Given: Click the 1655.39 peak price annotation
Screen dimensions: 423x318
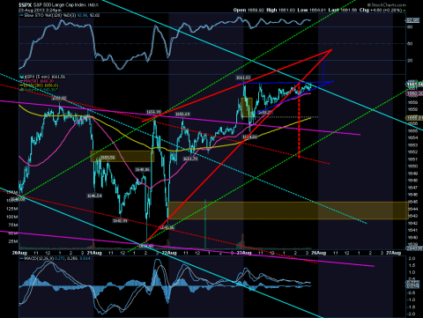Looking at the screenshot, I should point(153,112).
